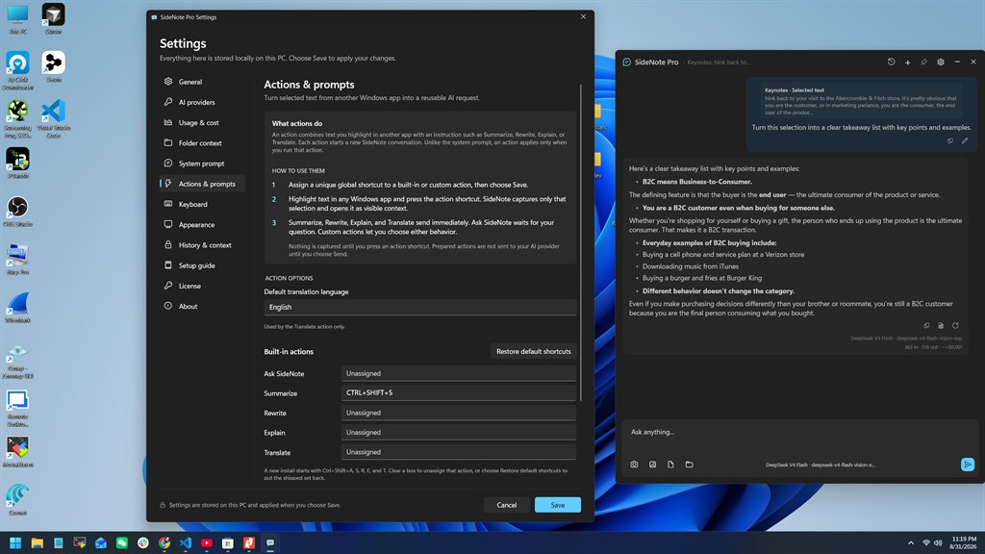
Task: Open About settings section
Action: (x=202, y=306)
